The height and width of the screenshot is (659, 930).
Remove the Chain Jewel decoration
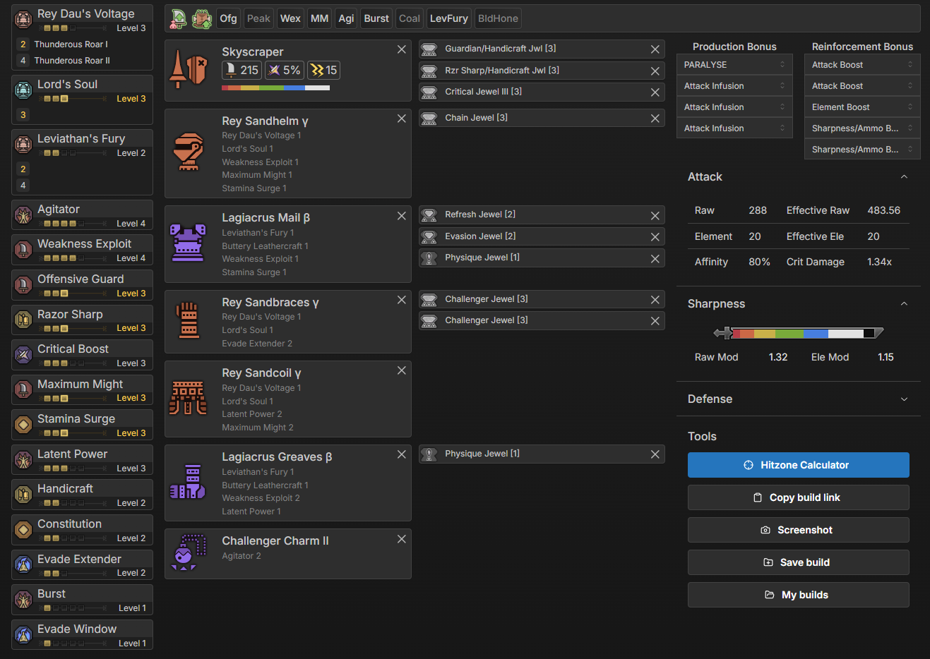pos(655,118)
